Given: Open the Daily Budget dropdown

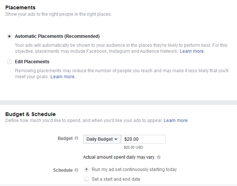Looking at the screenshot, I should point(102,139).
